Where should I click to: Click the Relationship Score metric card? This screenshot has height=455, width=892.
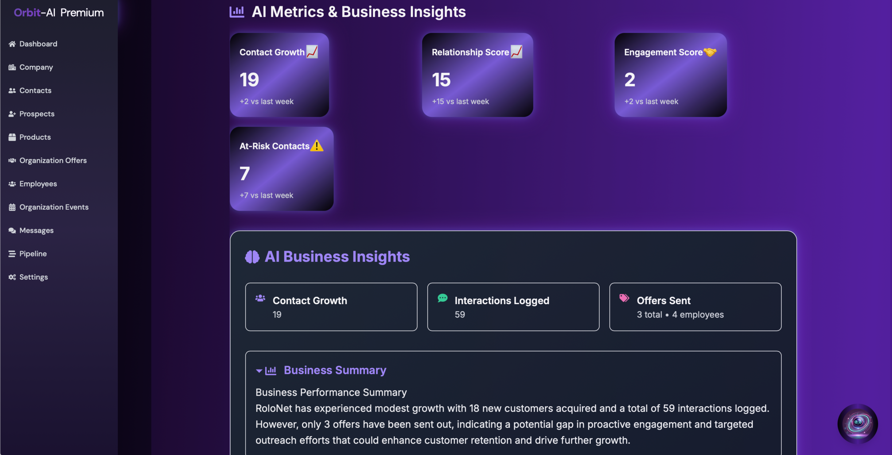(x=477, y=75)
